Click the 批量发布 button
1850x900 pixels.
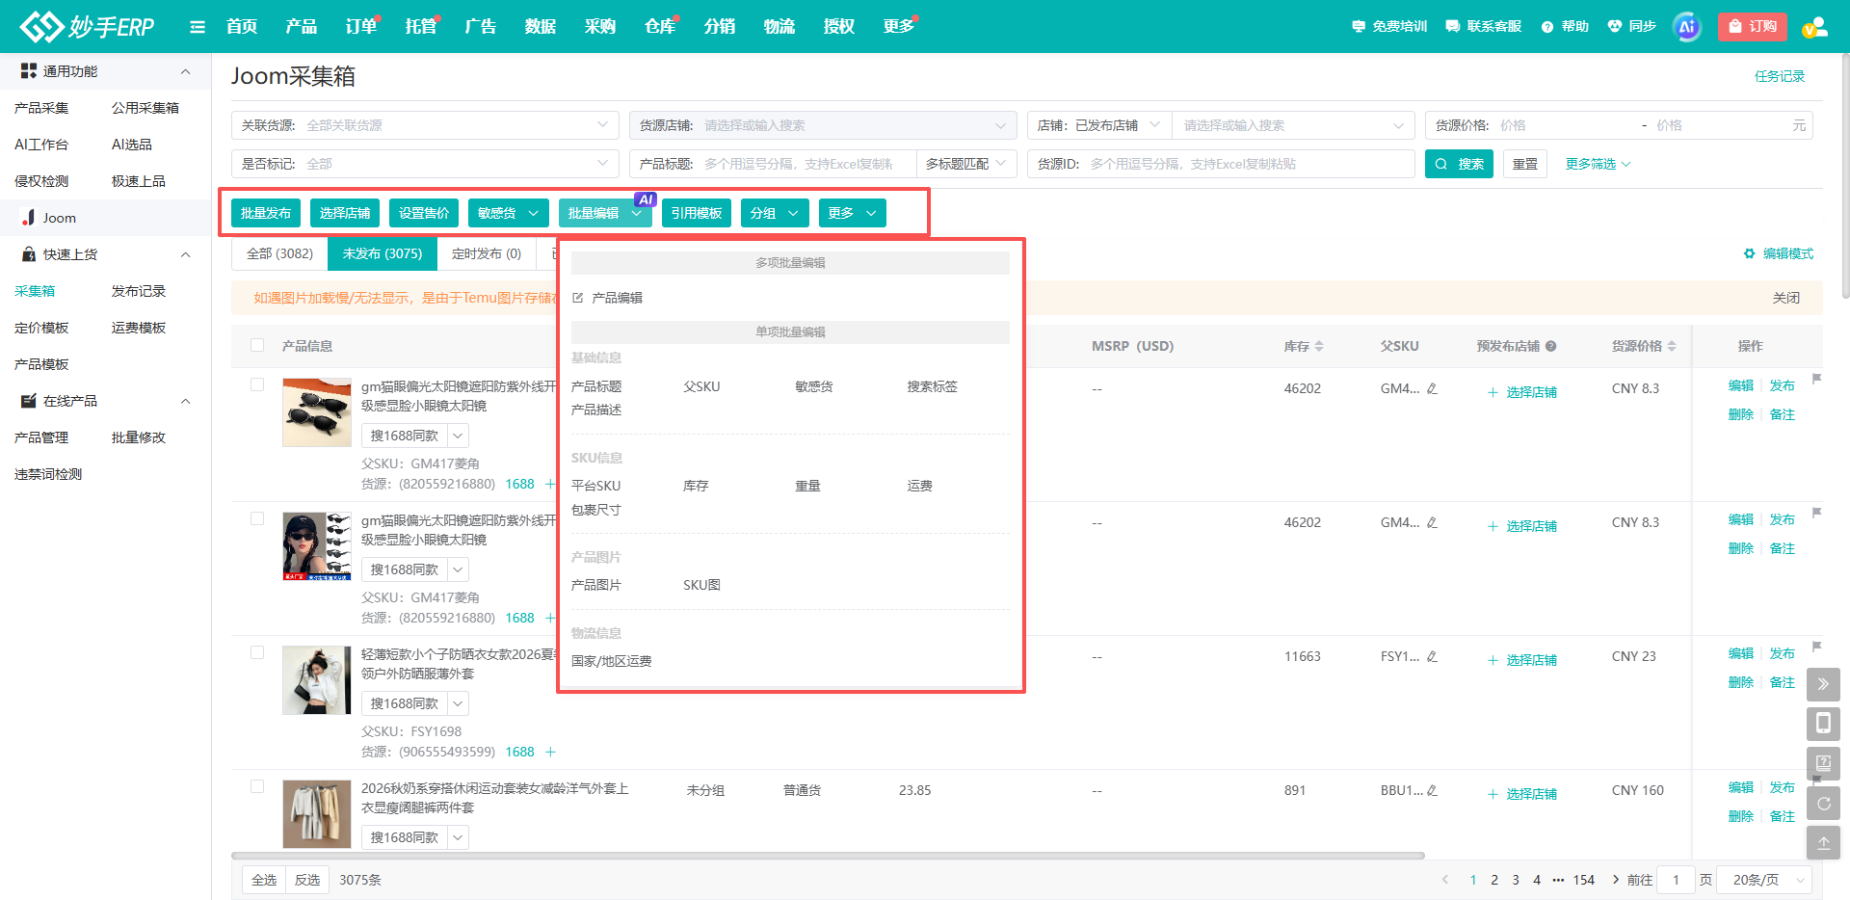[266, 213]
